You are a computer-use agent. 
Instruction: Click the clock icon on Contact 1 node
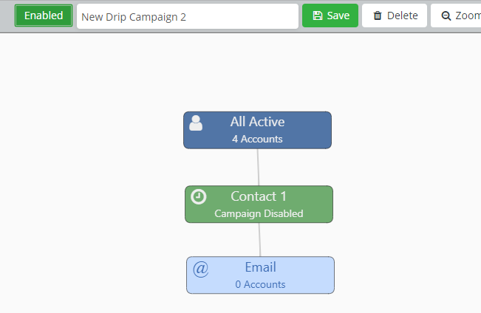pyautogui.click(x=199, y=196)
